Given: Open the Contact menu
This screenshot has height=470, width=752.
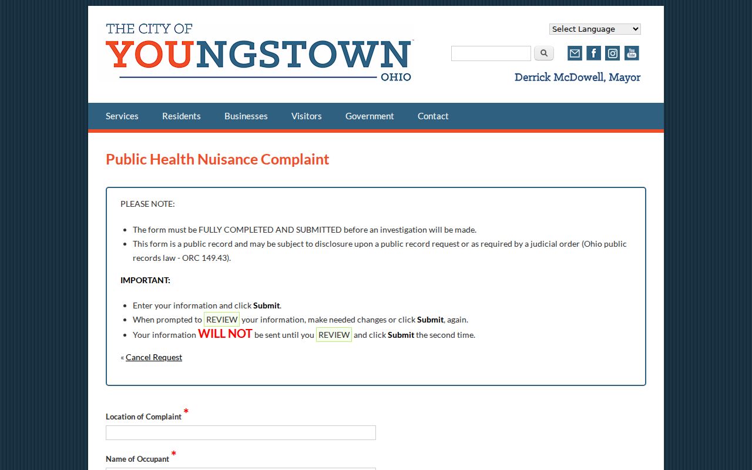Looking at the screenshot, I should point(433,116).
